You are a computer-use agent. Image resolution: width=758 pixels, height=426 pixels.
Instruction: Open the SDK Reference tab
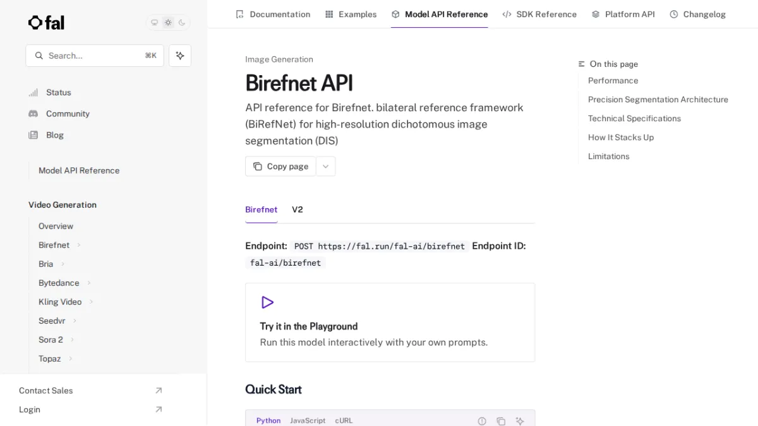539,14
